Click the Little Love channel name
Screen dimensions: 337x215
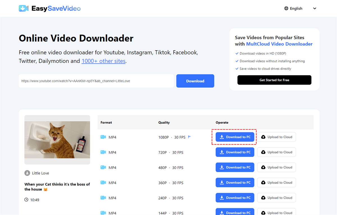(40, 173)
